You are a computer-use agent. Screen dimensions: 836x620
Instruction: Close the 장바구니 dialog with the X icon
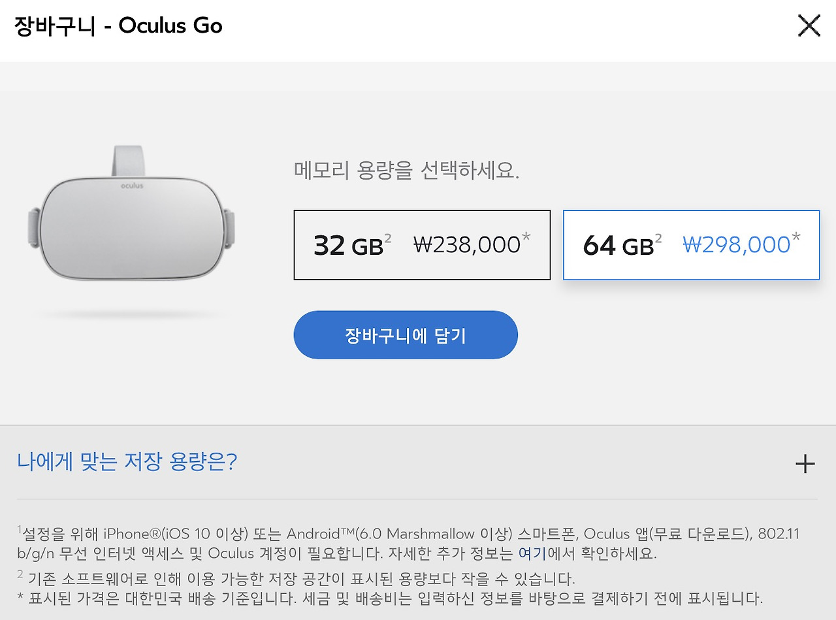[x=809, y=25]
